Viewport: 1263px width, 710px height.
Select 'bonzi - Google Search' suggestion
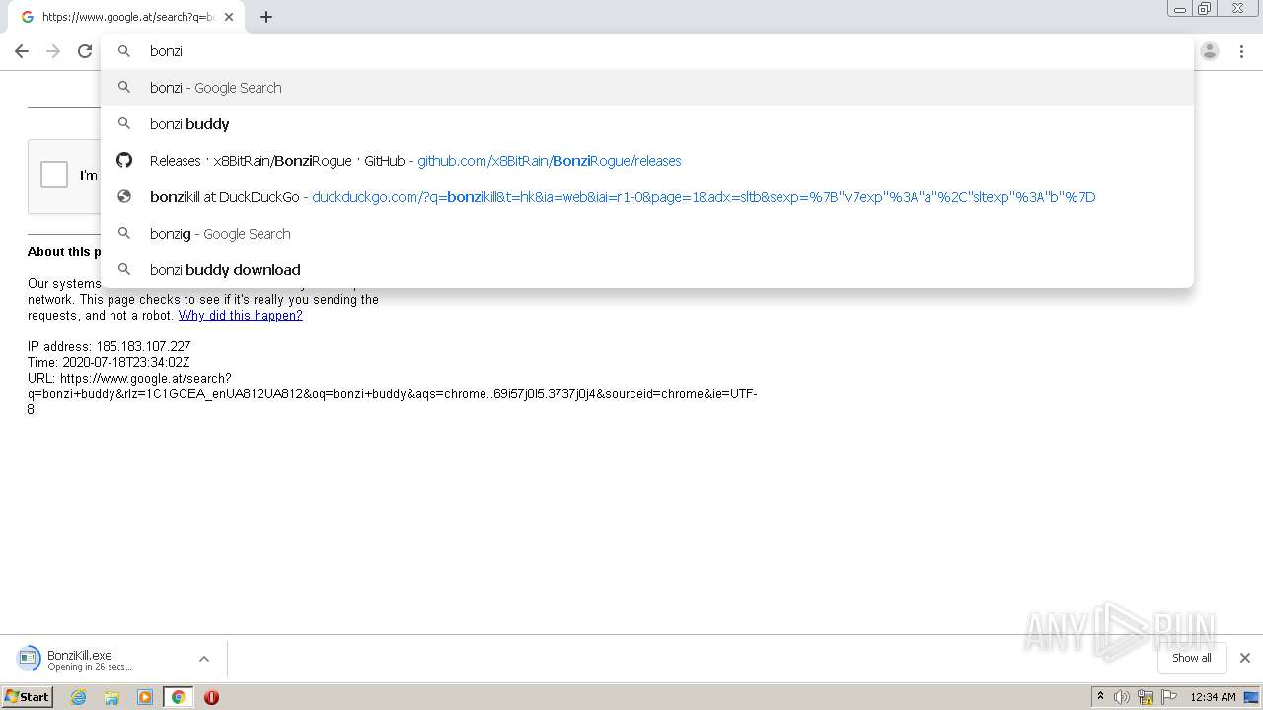pyautogui.click(x=647, y=88)
